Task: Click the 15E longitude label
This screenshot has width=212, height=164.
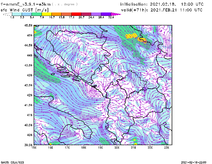Action: pyautogui.click(x=34, y=148)
